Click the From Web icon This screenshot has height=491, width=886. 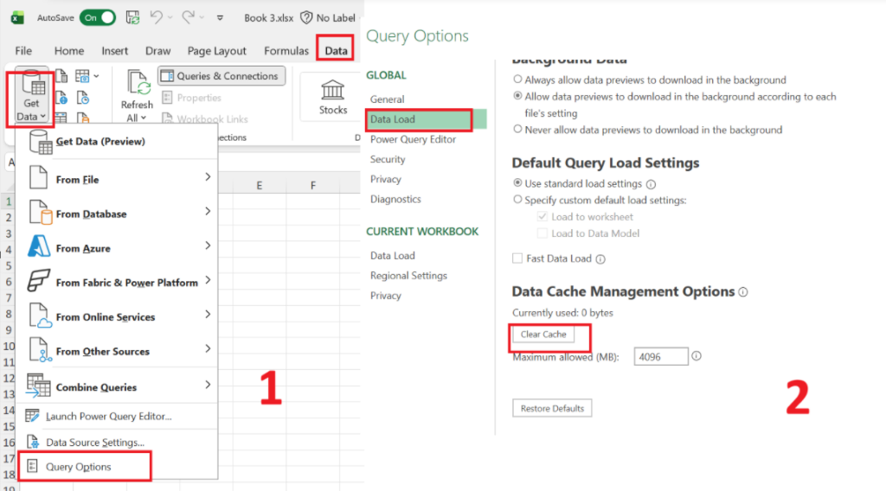tap(61, 98)
